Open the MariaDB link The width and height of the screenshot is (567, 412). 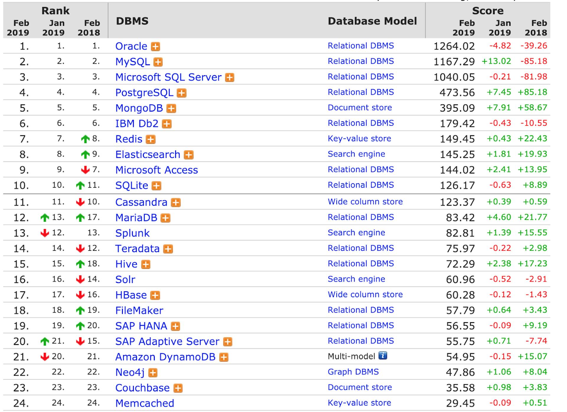click(136, 218)
